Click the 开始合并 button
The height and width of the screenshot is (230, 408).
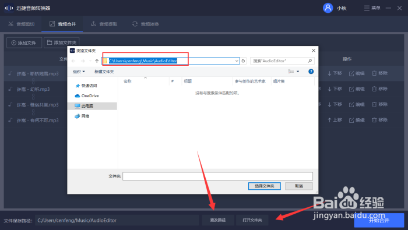pos(379,220)
